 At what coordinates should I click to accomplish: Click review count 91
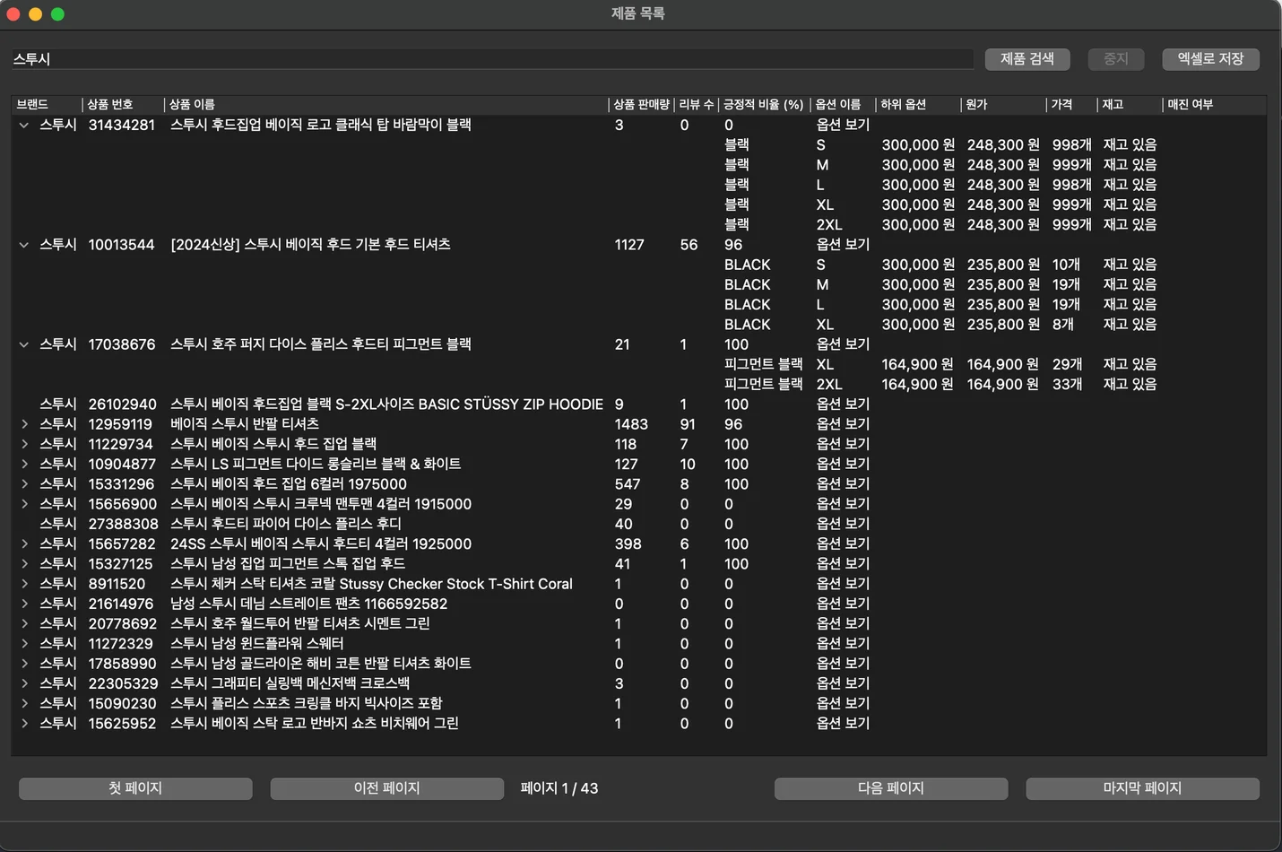click(x=688, y=424)
